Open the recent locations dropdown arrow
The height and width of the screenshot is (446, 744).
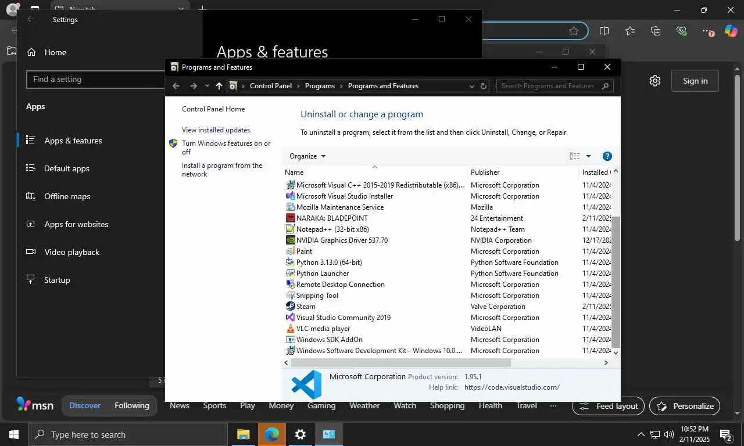pos(207,86)
